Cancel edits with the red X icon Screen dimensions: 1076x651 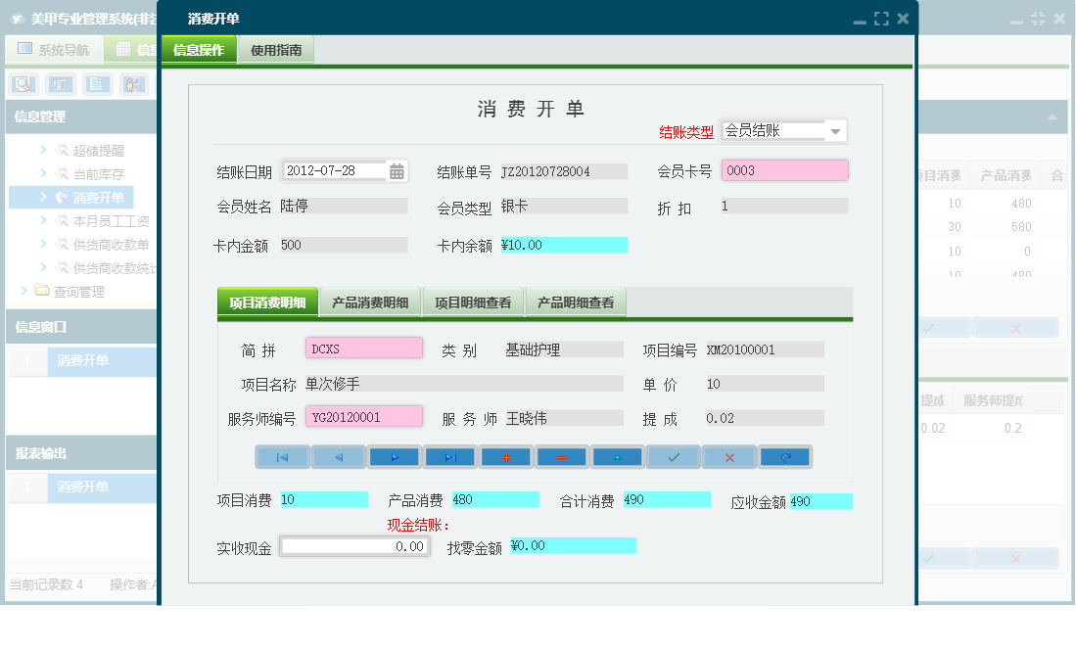pos(728,455)
